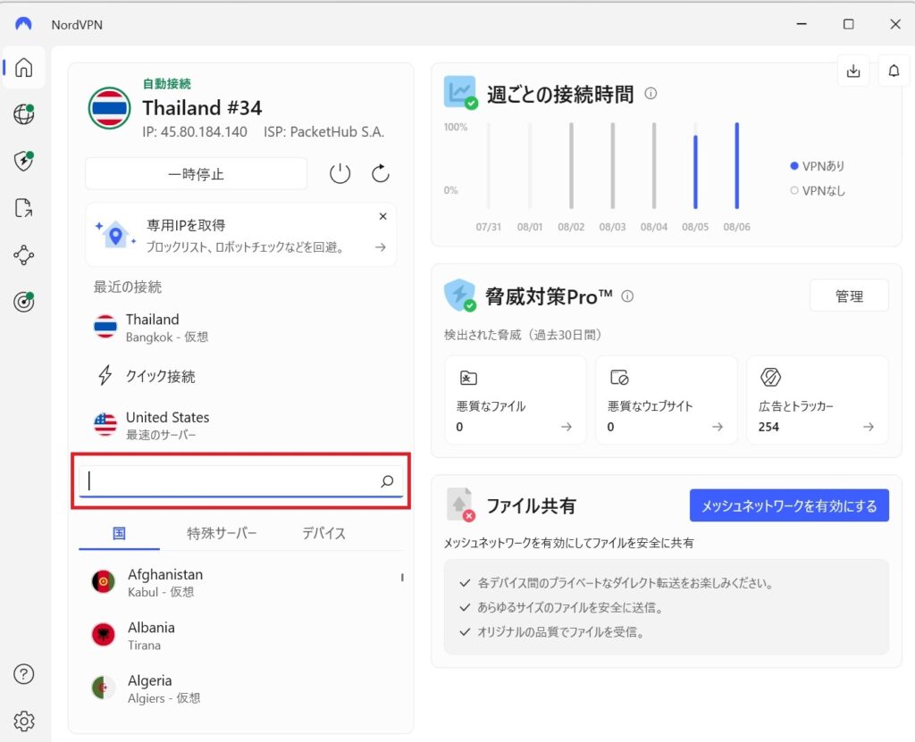Open the target radar sidebar icon
Viewport: 915px width, 742px height.
point(23,302)
